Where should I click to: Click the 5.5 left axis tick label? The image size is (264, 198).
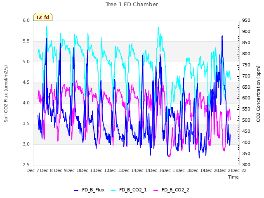coord(26,41)
